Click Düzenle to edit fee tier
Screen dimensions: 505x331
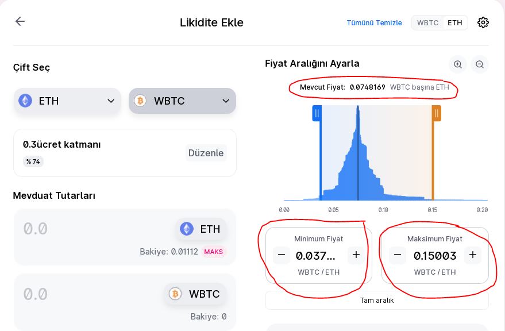click(206, 153)
